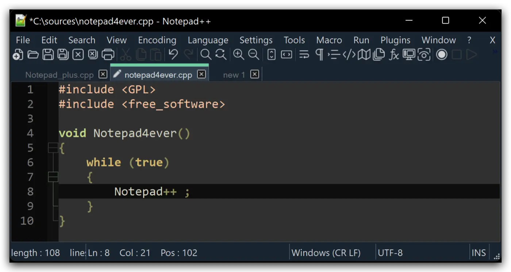Click Windows (CR LF) line ending selector
Screen dimensions: 511x272
click(x=326, y=253)
